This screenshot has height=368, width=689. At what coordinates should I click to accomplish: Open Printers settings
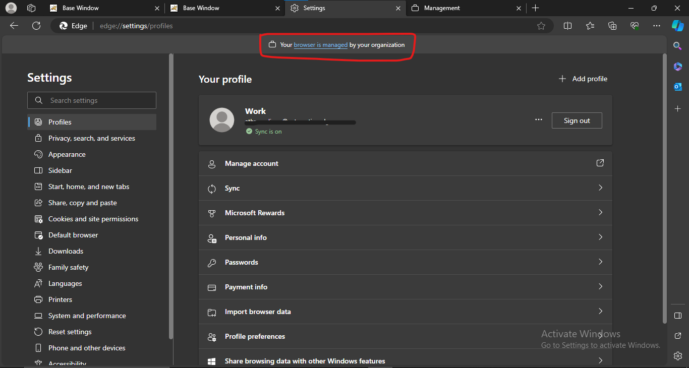92,299
